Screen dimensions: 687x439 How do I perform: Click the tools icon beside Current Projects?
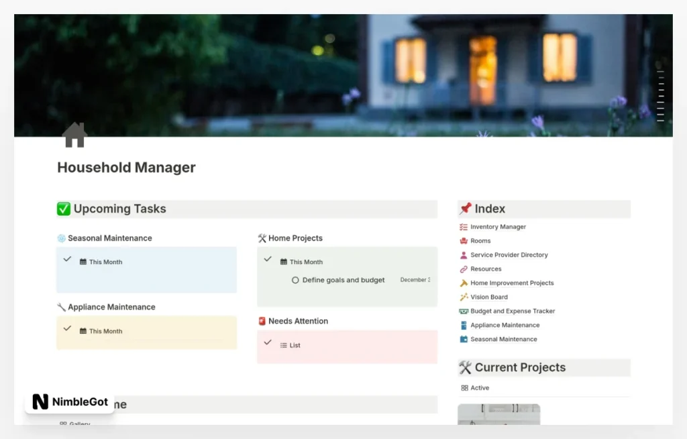click(466, 367)
